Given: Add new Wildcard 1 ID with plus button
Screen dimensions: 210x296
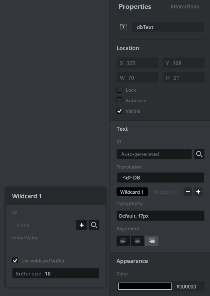Looking at the screenshot, I should (x=81, y=225).
